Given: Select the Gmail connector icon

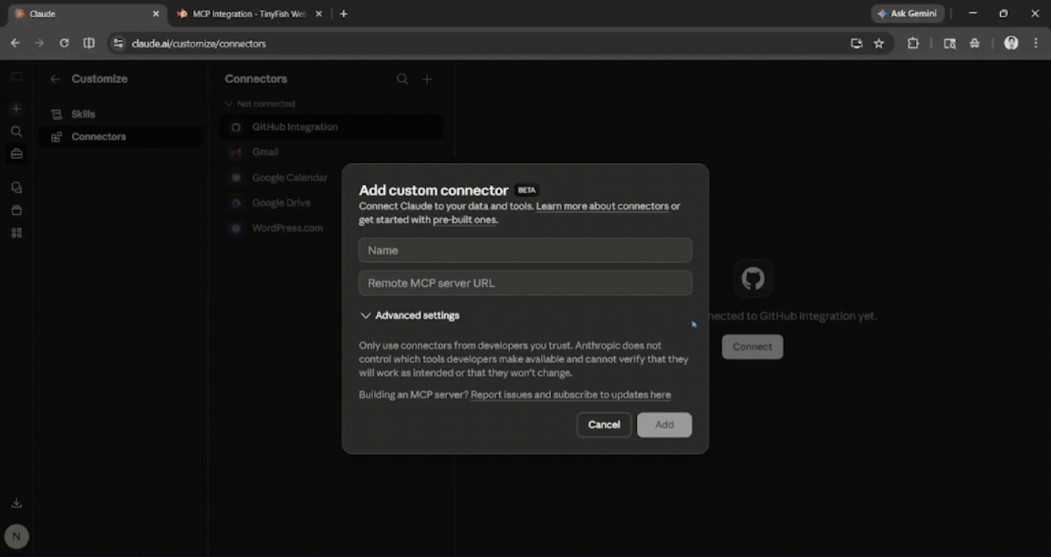Looking at the screenshot, I should (x=235, y=152).
